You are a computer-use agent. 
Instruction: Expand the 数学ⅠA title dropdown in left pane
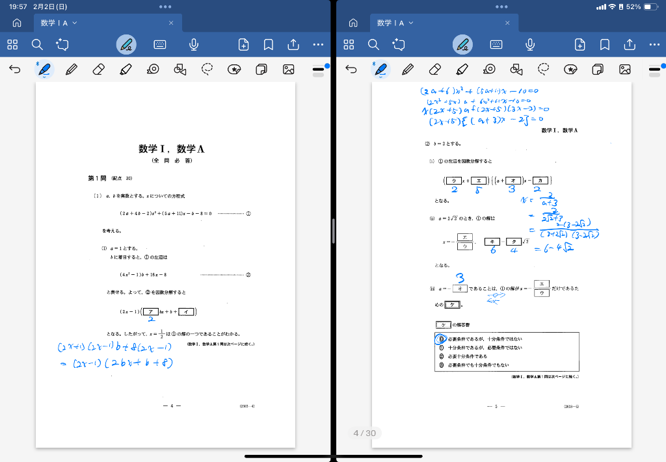75,23
